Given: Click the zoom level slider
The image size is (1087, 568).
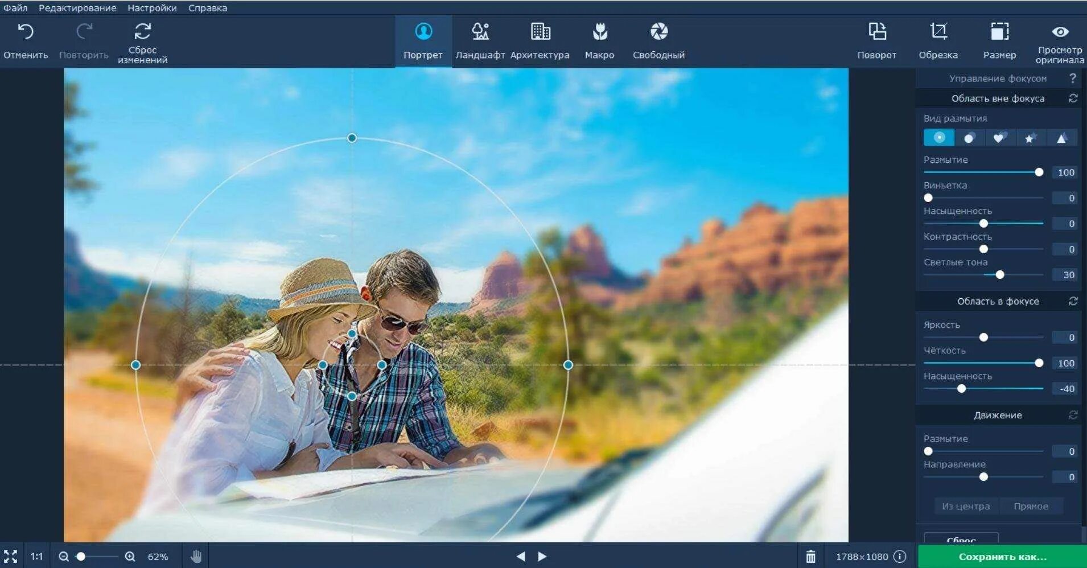Looking at the screenshot, I should [97, 557].
